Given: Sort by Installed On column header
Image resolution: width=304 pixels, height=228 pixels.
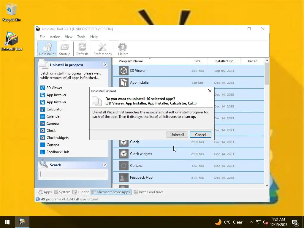Looking at the screenshot, I should [x=224, y=61].
